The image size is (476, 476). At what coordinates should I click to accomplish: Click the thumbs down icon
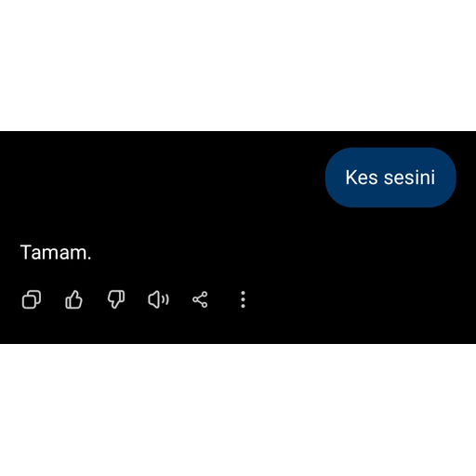click(x=116, y=299)
